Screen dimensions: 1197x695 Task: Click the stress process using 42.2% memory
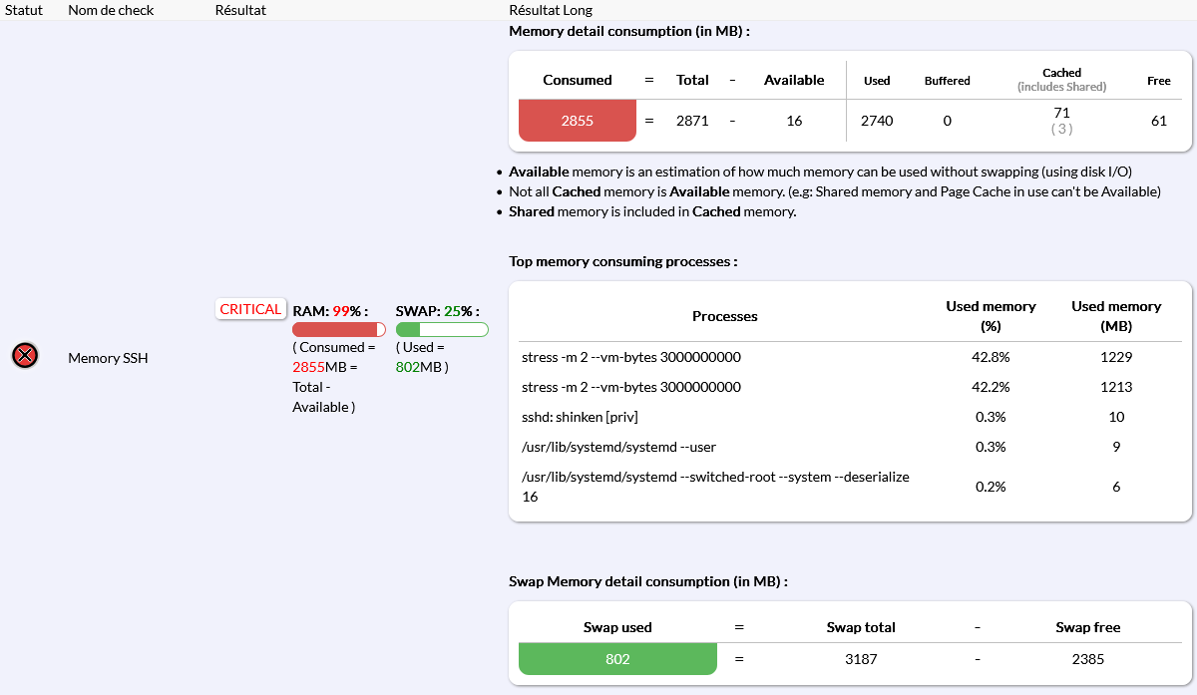(630, 387)
